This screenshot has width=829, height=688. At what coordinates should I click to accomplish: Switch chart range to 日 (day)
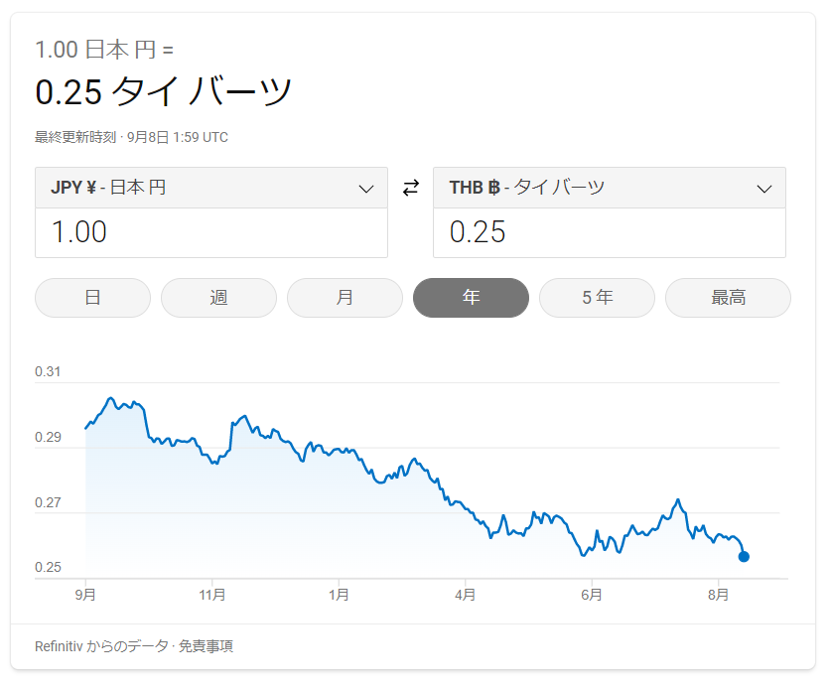(93, 298)
